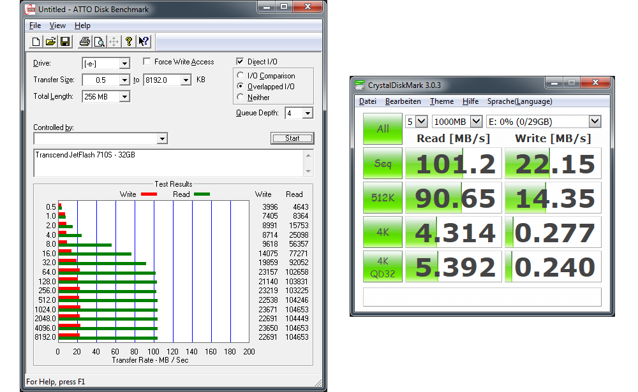Open the Transfer Size start dropdown 0.5

coord(124,80)
